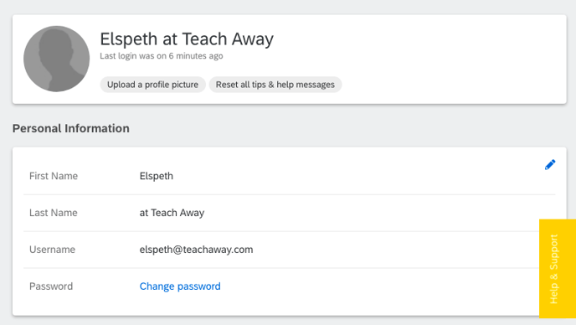
Task: Click the gray profile avatar silhouette
Action: tap(57, 59)
